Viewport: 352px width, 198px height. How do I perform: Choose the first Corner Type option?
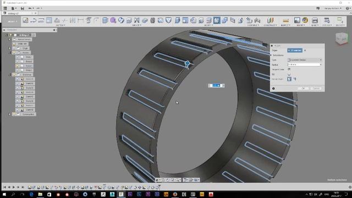pyautogui.click(x=289, y=79)
